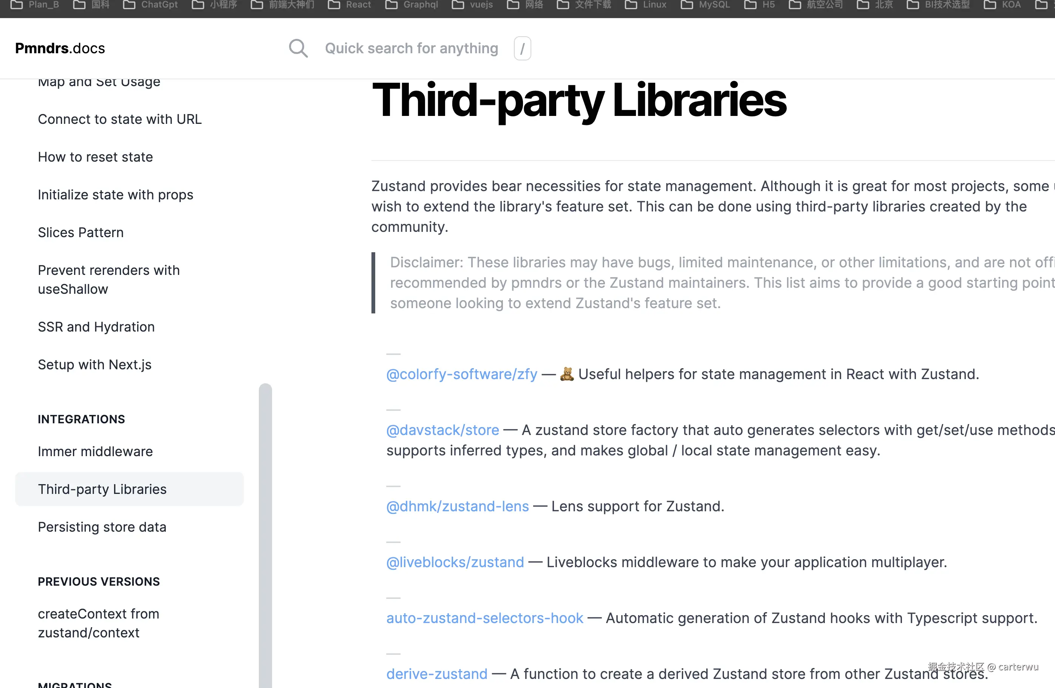Click the search magnifier icon
The height and width of the screenshot is (688, 1055).
click(298, 48)
